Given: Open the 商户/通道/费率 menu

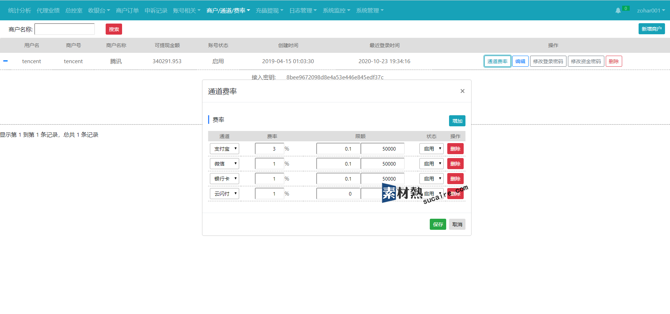Looking at the screenshot, I should pyautogui.click(x=228, y=11).
